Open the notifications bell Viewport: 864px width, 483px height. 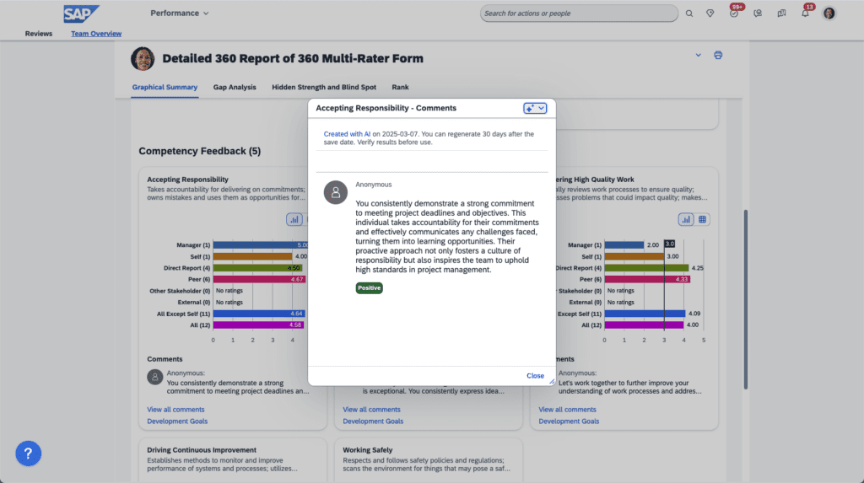coord(805,13)
